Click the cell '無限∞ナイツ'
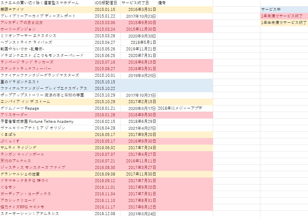This screenshot has height=217, width=308. 47,10
